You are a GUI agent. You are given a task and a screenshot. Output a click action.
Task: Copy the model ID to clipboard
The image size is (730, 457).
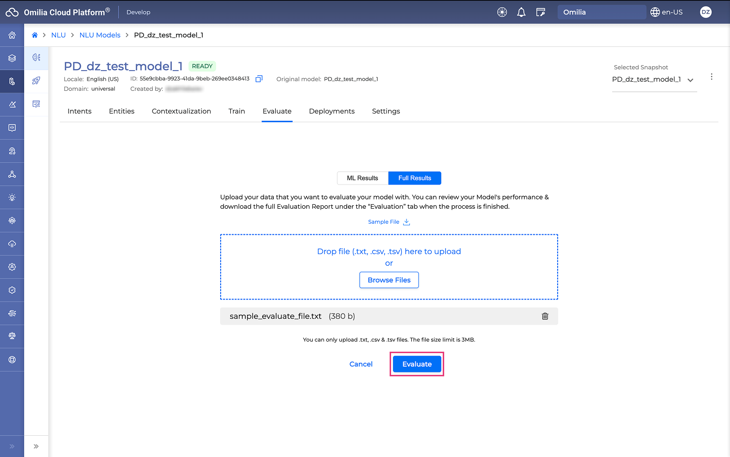point(259,79)
